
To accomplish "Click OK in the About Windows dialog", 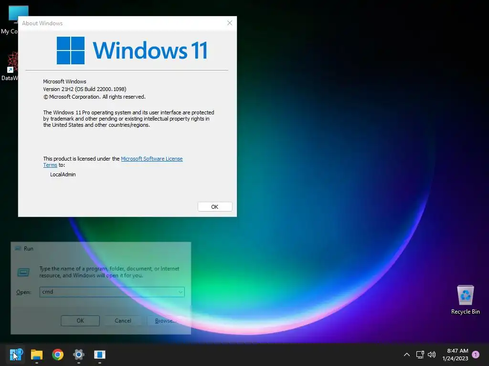I will (215, 207).
